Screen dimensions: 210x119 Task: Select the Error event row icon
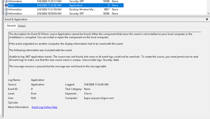pos(6,5)
